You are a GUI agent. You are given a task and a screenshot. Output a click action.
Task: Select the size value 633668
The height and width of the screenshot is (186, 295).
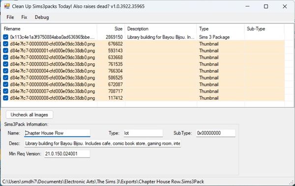click(x=116, y=57)
